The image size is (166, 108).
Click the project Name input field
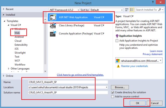[68, 82]
